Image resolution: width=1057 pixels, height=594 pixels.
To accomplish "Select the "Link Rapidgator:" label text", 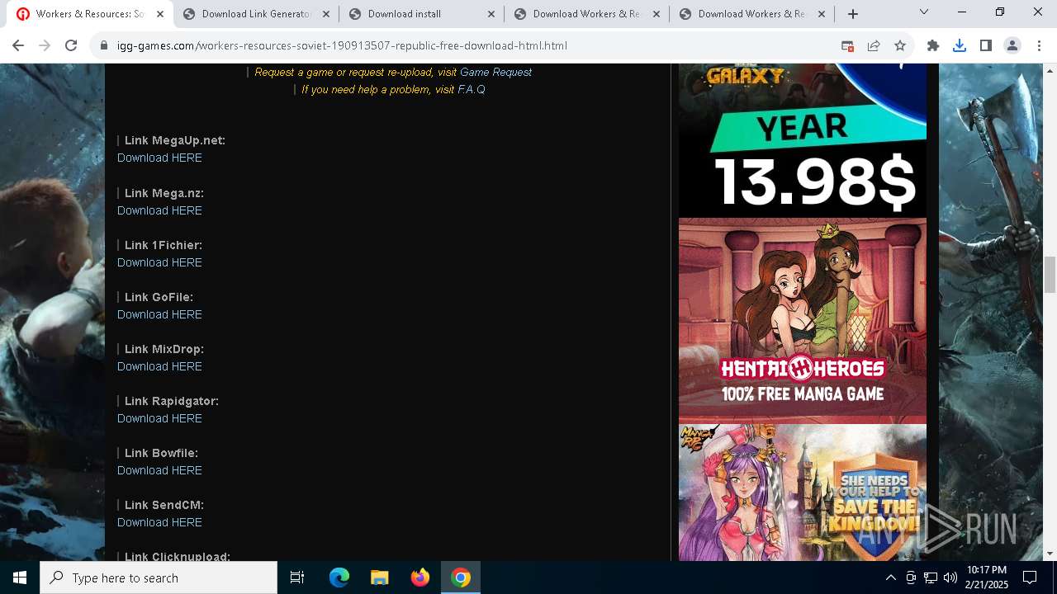I will [x=172, y=401].
